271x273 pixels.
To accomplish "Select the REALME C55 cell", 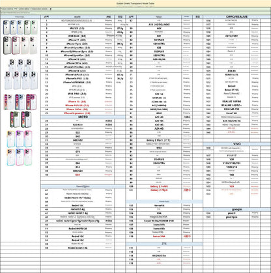I will coord(231,109).
